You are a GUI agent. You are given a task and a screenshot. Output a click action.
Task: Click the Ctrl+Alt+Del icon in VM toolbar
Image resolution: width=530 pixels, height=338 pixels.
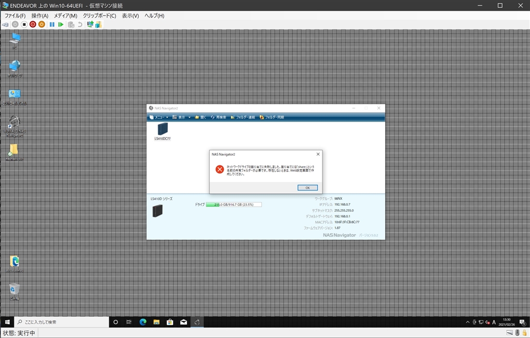click(5, 24)
